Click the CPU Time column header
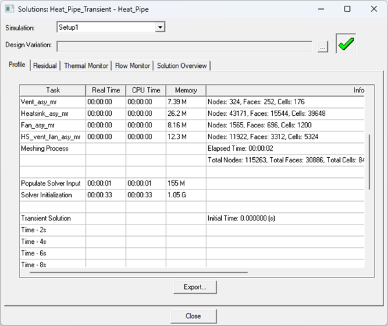The width and height of the screenshot is (388, 326). 146,91
